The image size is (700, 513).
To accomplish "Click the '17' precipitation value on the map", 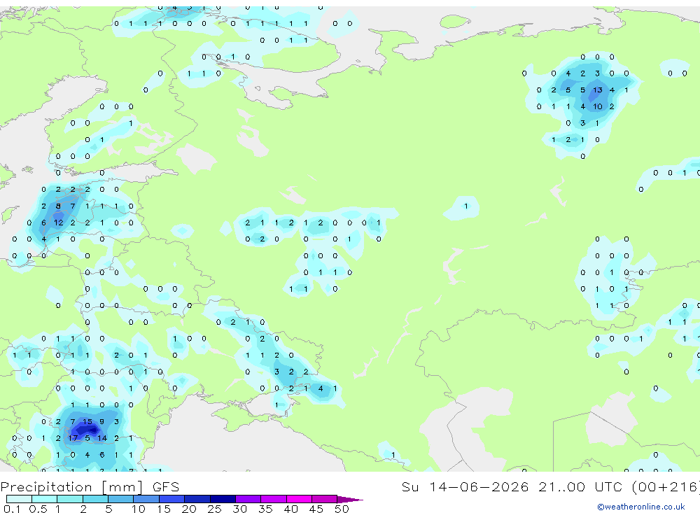I will tap(73, 438).
